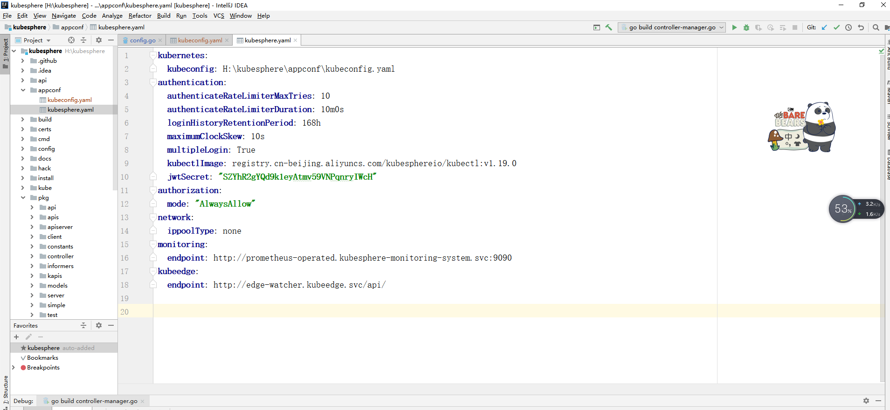Screen dimensions: 890x410
Task: Revert changes with the Git rollback icon
Action: pos(861,27)
